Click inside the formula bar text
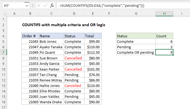 (109, 5)
